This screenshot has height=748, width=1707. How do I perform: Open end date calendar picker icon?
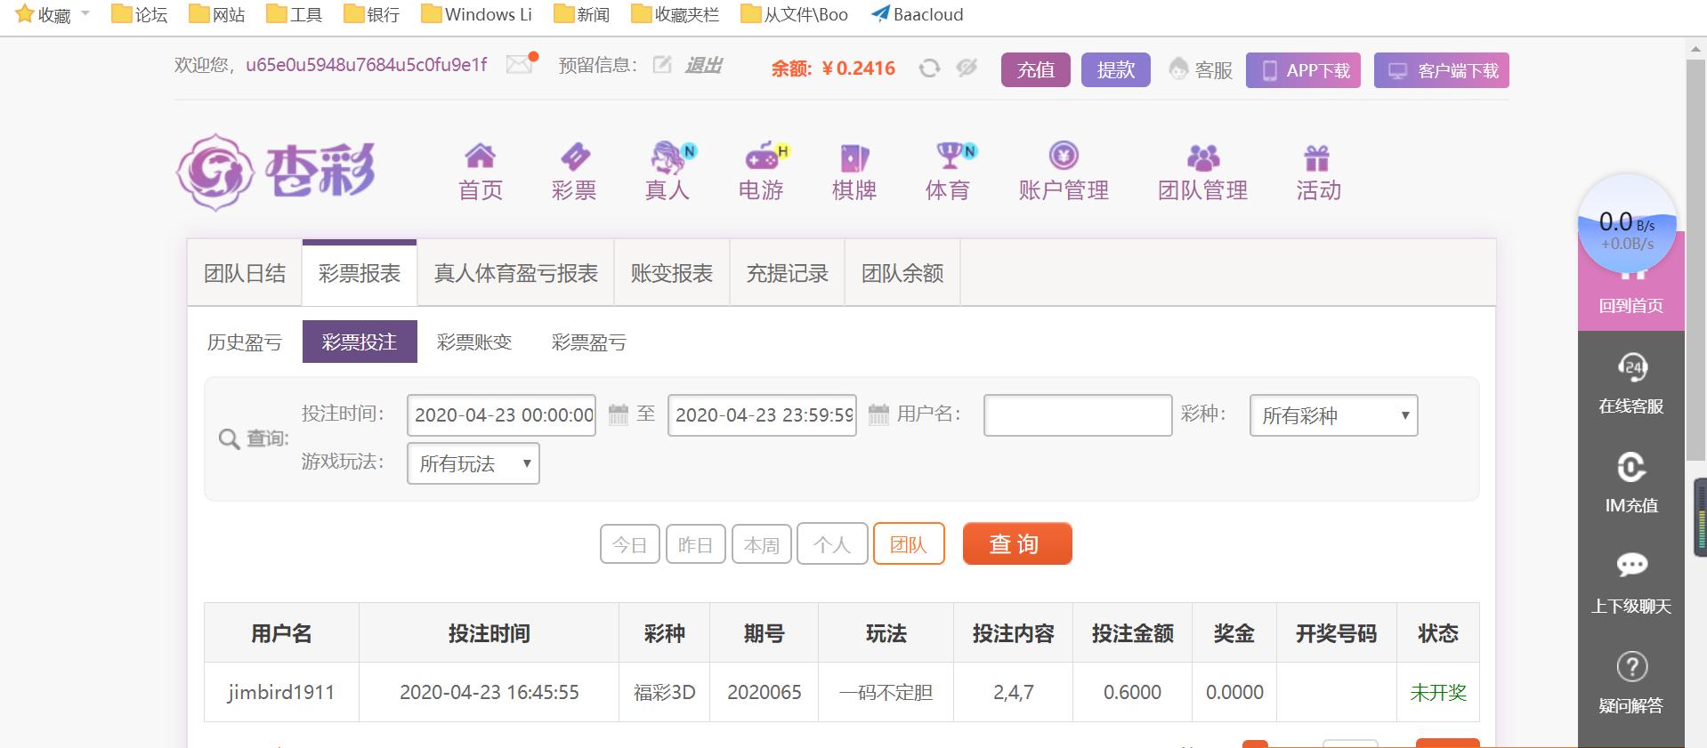coord(878,414)
